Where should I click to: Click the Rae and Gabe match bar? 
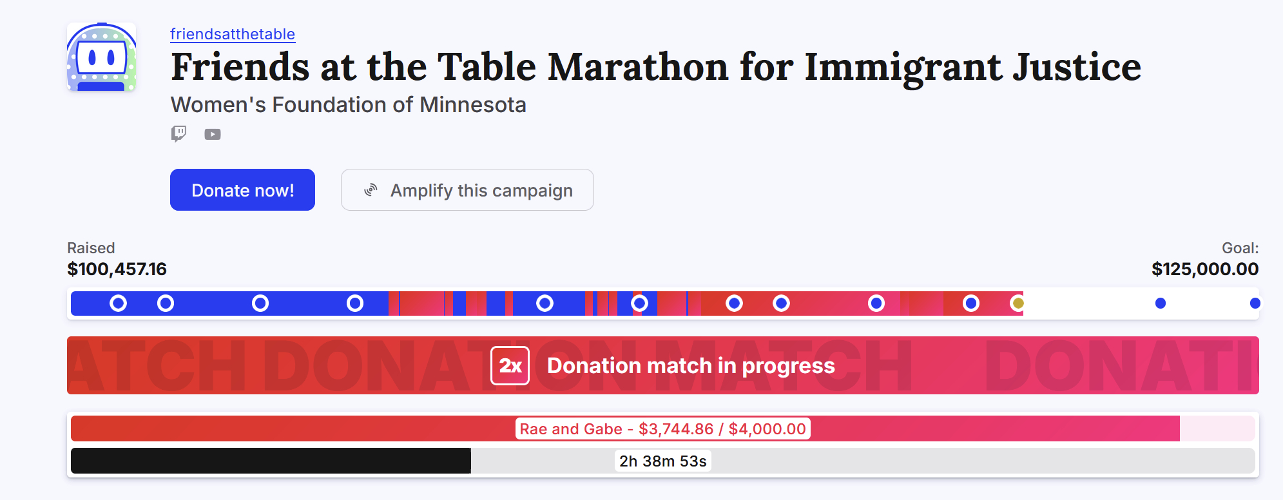click(x=662, y=429)
